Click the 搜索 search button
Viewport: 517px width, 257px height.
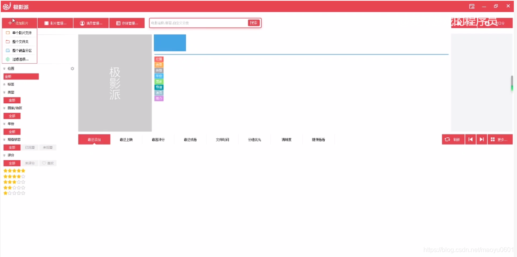[253, 23]
